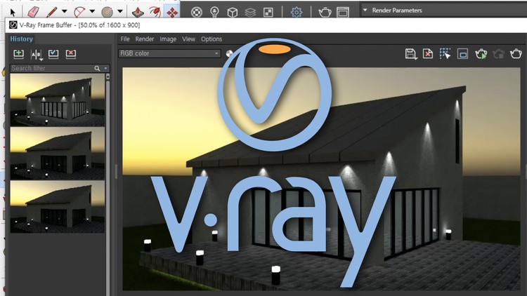Click the Show Frame Buffer window icon
The image size is (527, 296).
[x=343, y=13]
